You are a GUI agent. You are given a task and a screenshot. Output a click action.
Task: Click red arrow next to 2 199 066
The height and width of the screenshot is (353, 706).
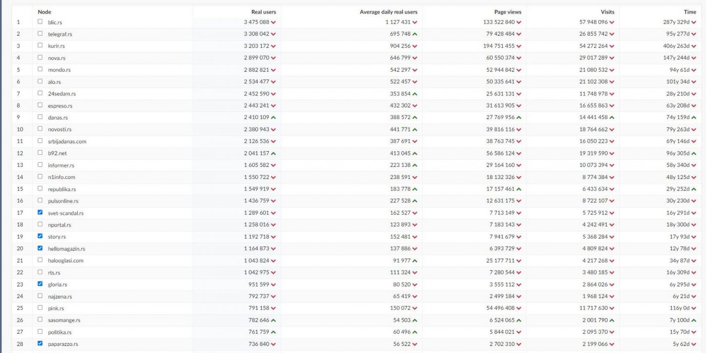(x=612, y=344)
